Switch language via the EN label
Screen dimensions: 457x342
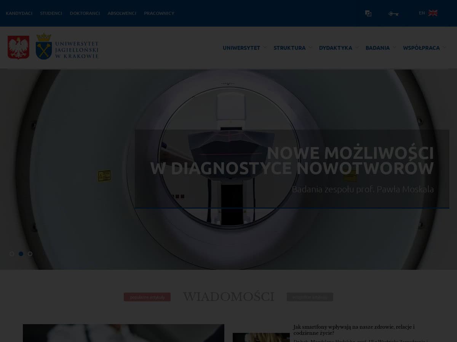[422, 13]
